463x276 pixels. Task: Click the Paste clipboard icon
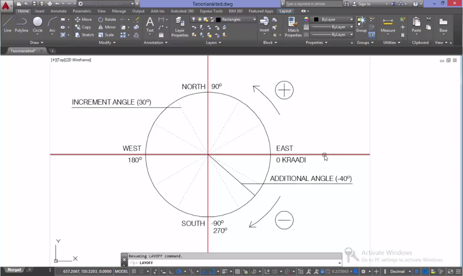[x=416, y=25]
